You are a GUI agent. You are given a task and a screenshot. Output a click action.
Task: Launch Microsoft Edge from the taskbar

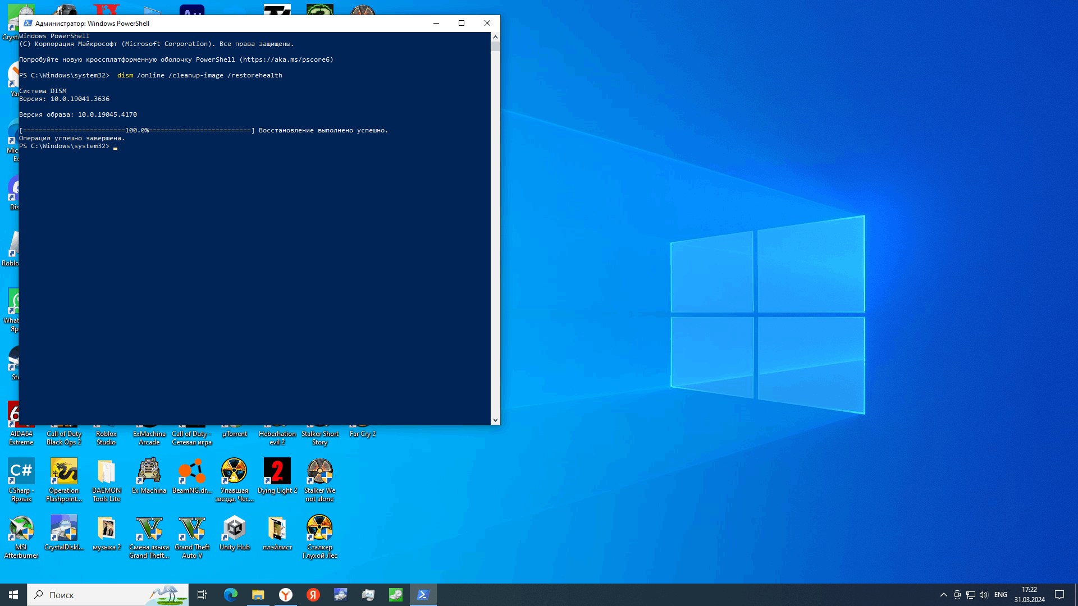click(x=230, y=595)
